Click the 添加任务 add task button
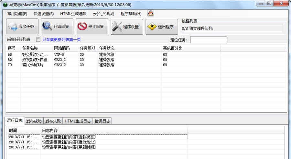The image size is (291, 159). click(x=22, y=27)
